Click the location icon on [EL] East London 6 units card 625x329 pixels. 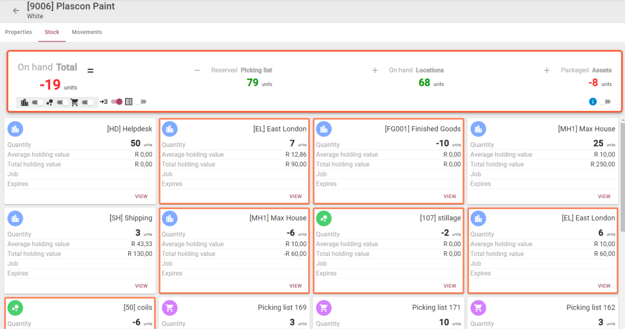479,218
